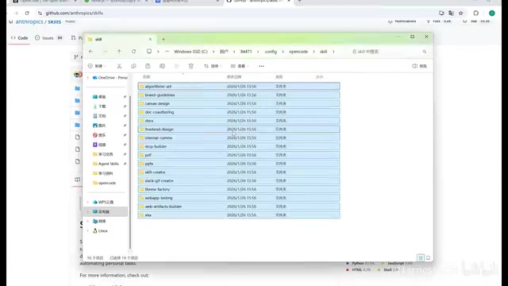Viewport: 508px width, 286px height.
Task: Show hidden breadcrumb path via ellipsis
Action: point(167,52)
